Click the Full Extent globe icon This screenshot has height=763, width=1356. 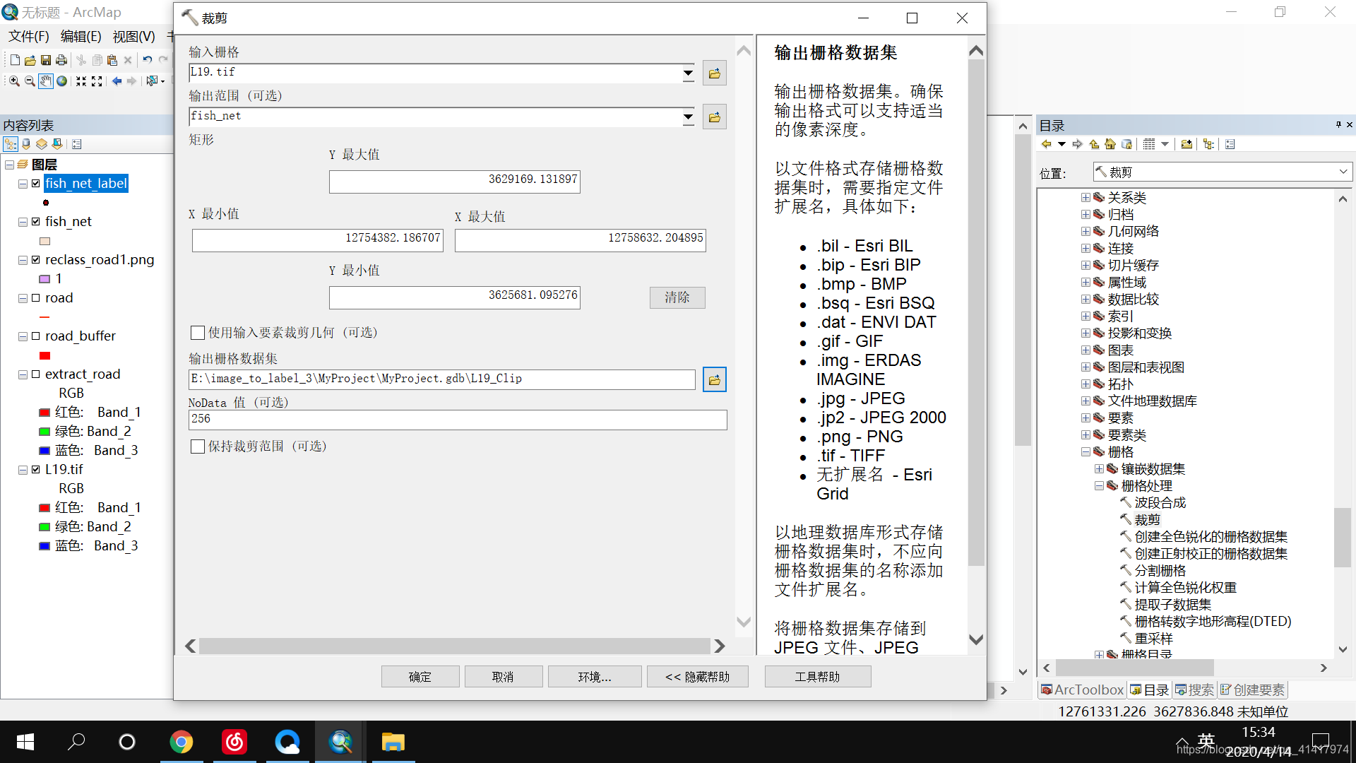point(62,81)
